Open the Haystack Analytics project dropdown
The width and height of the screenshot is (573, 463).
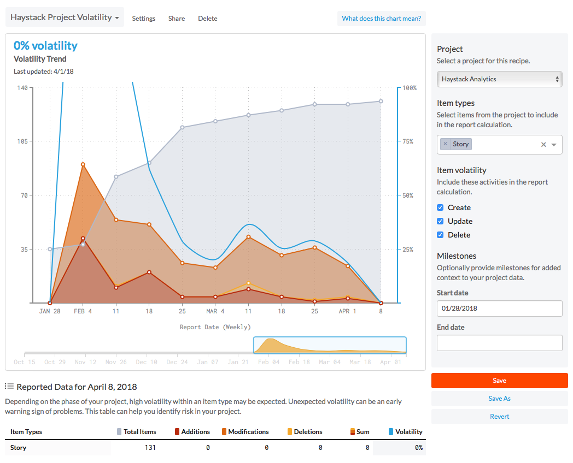(x=500, y=79)
